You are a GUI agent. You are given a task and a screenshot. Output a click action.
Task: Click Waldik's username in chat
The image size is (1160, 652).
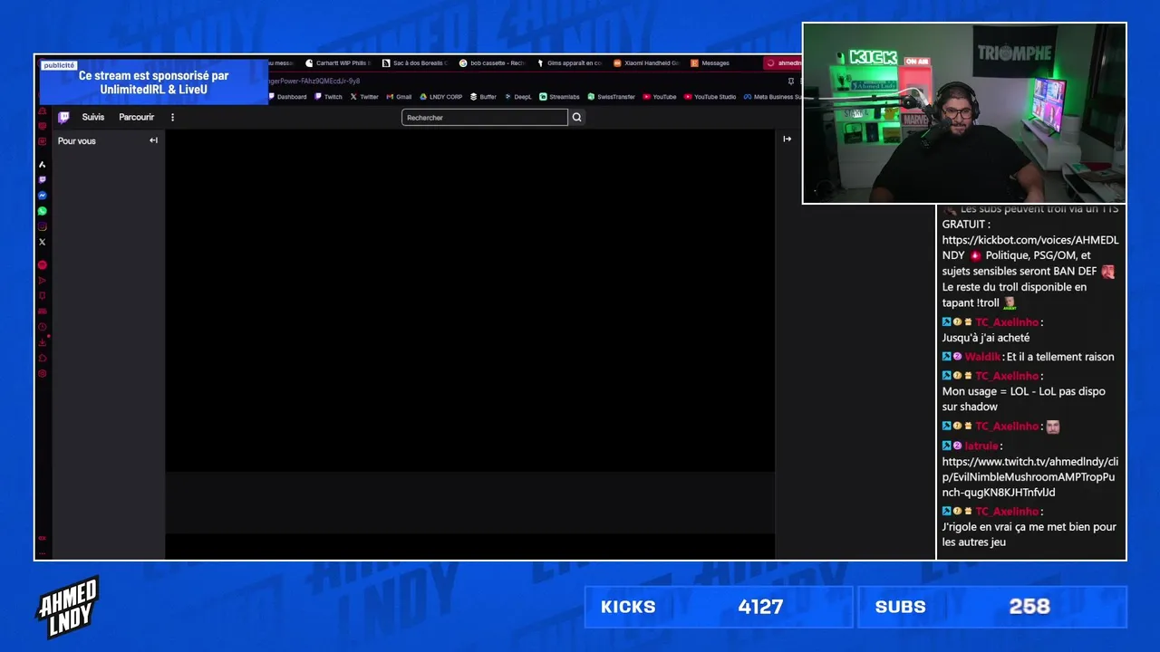pos(982,357)
